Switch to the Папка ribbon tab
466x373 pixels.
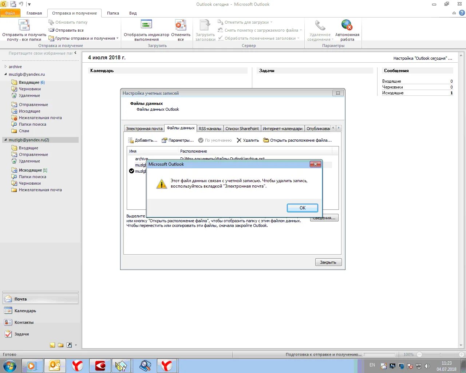[x=113, y=13]
